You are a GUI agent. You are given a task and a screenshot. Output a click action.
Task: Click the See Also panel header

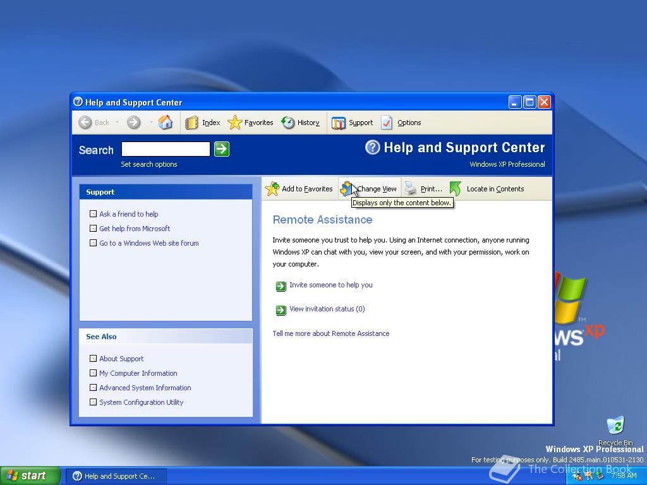[166, 337]
